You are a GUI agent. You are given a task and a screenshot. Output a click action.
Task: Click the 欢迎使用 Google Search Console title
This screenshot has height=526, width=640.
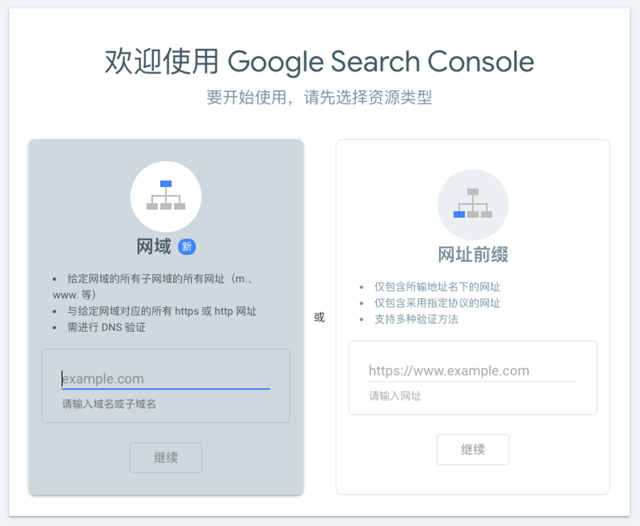point(319,62)
